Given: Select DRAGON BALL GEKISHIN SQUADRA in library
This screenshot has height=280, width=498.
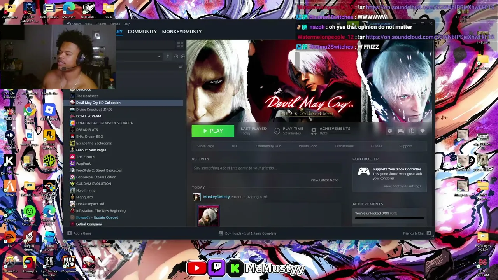Looking at the screenshot, I should pos(104,123).
